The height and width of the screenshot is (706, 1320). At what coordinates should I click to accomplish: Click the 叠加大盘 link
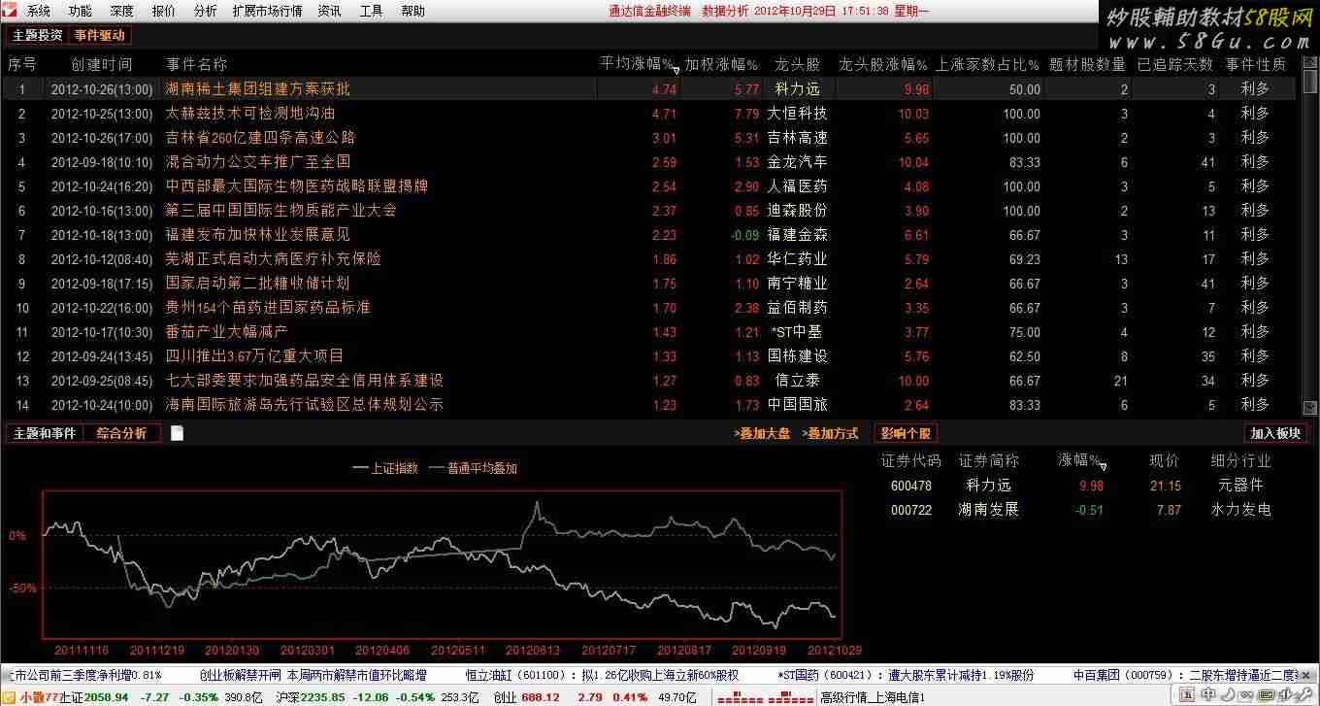tap(764, 434)
